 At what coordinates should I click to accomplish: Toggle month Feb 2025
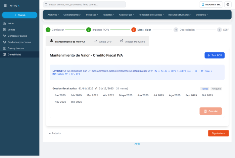click(x=76, y=95)
